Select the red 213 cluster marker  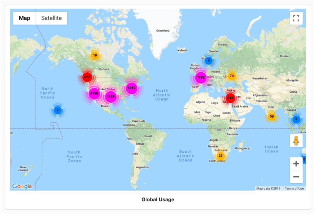click(87, 77)
